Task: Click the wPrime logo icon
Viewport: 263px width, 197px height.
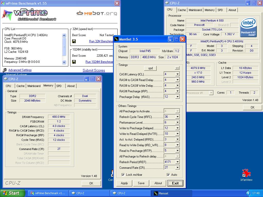Action: (x=7, y=15)
